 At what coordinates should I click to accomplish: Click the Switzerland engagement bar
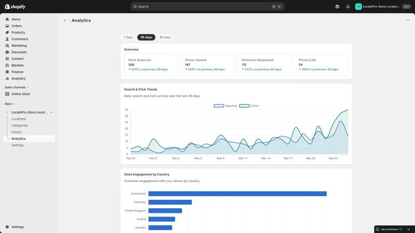238,194
